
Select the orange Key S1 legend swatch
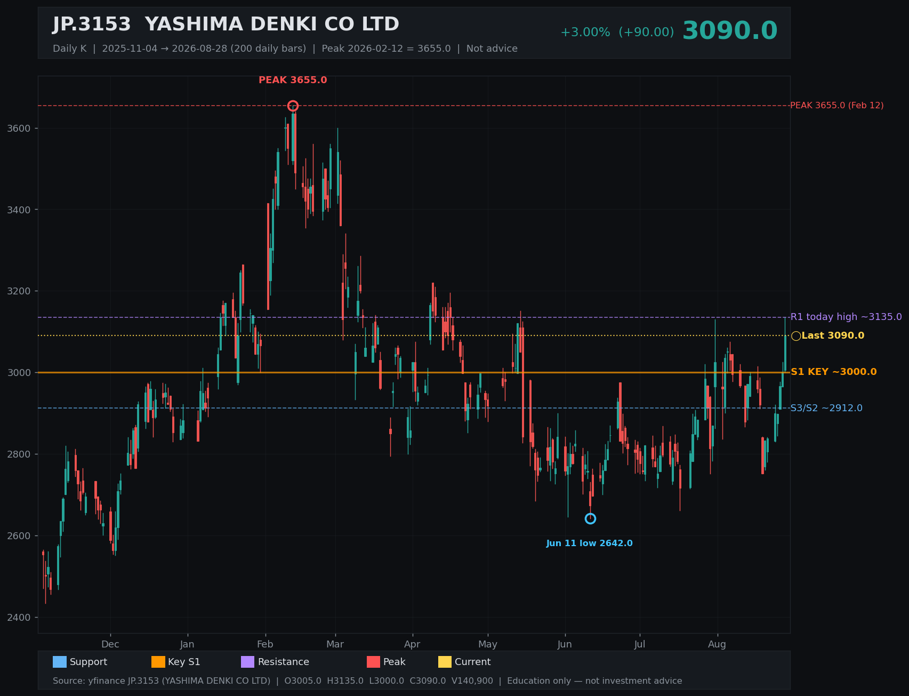click(158, 662)
